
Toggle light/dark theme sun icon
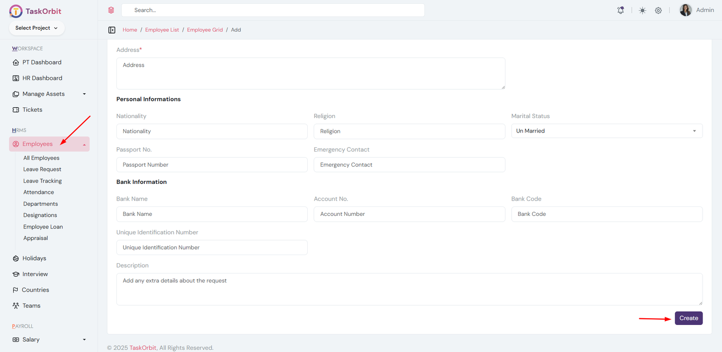(x=642, y=10)
